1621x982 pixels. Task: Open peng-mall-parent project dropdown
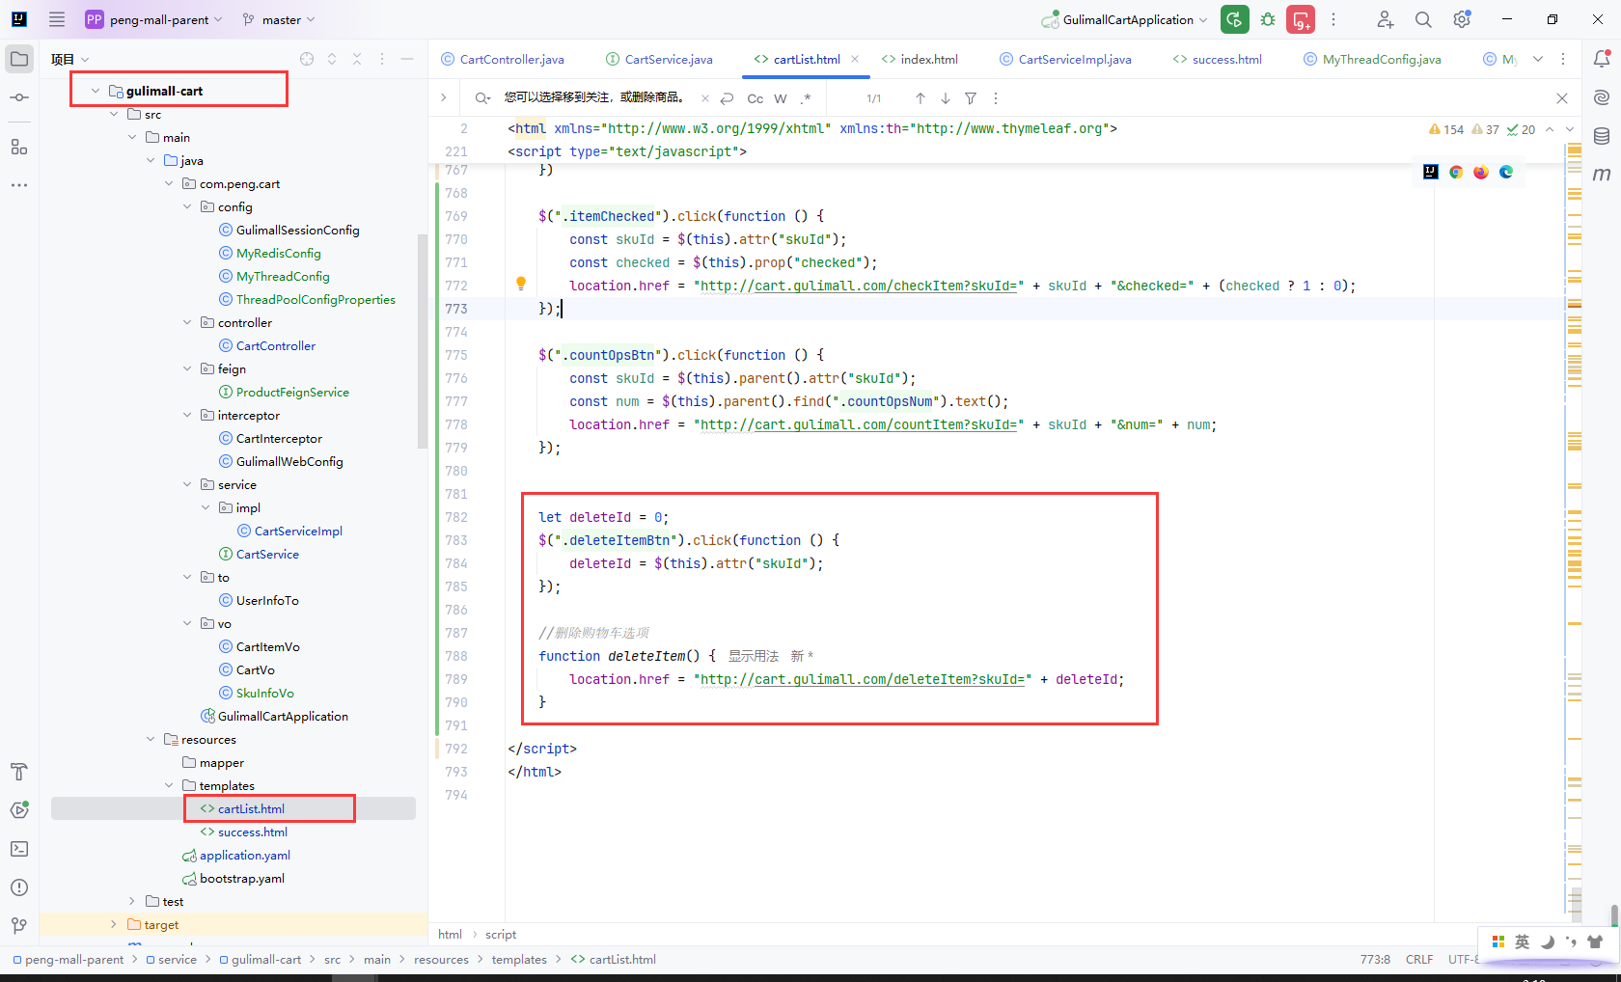[154, 19]
